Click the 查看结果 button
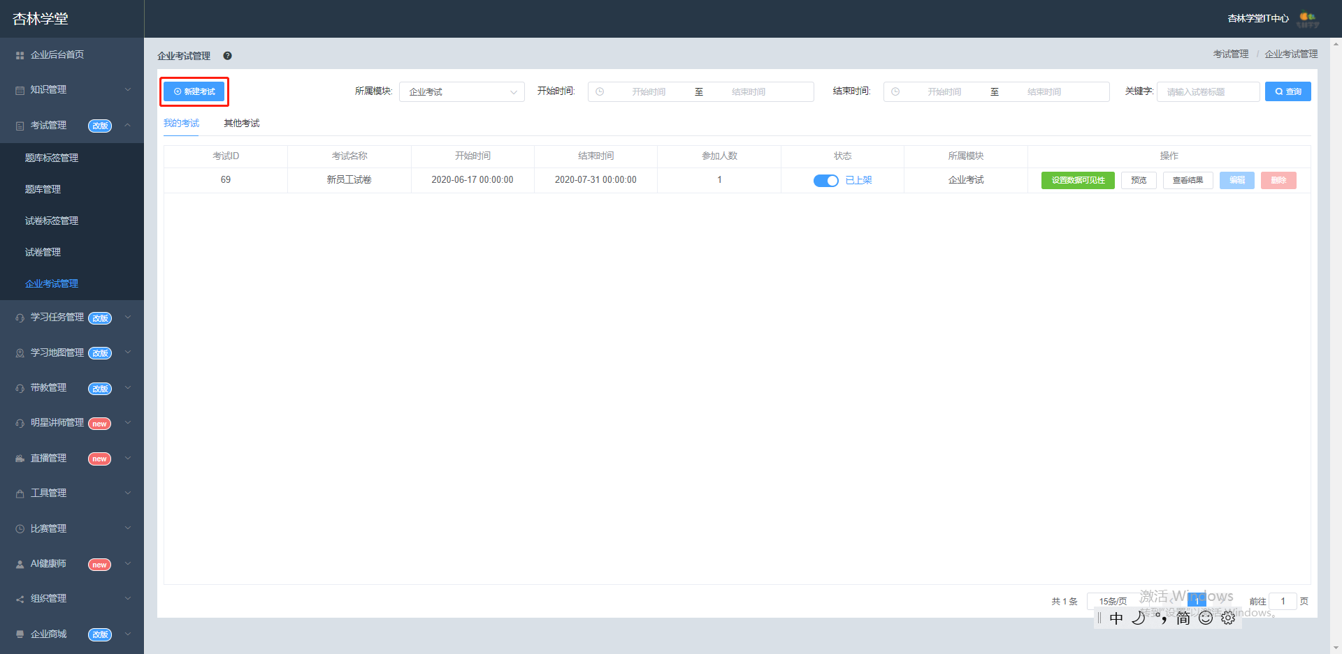Screen dimensions: 1342x654 1188,180
